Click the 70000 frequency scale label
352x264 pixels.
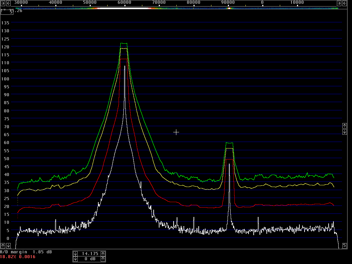click(x=159, y=2)
